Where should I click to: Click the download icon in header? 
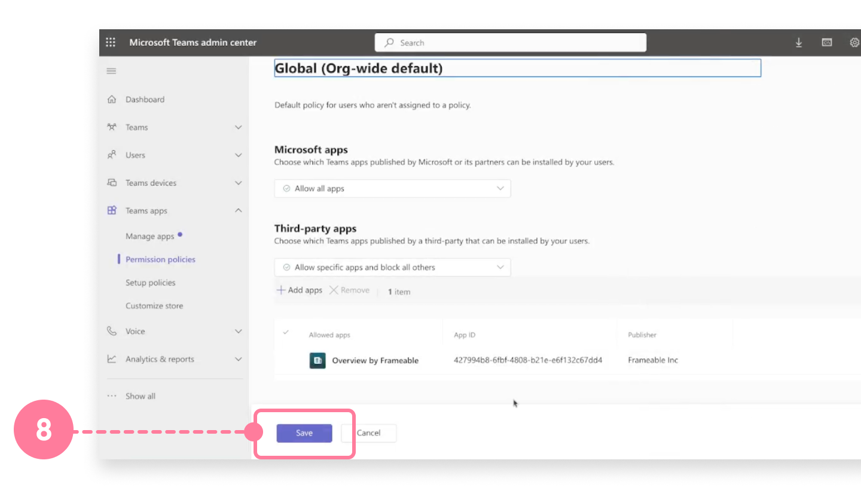click(x=799, y=42)
